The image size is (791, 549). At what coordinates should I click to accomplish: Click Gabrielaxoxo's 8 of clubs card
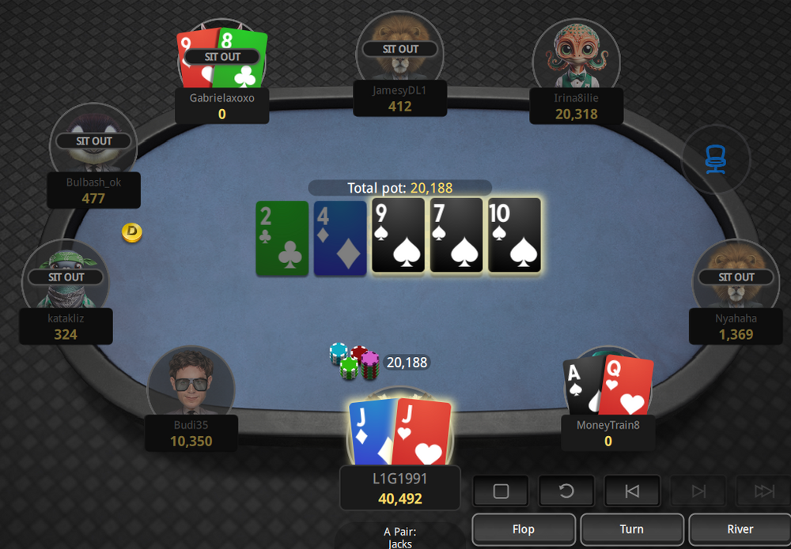[x=241, y=58]
